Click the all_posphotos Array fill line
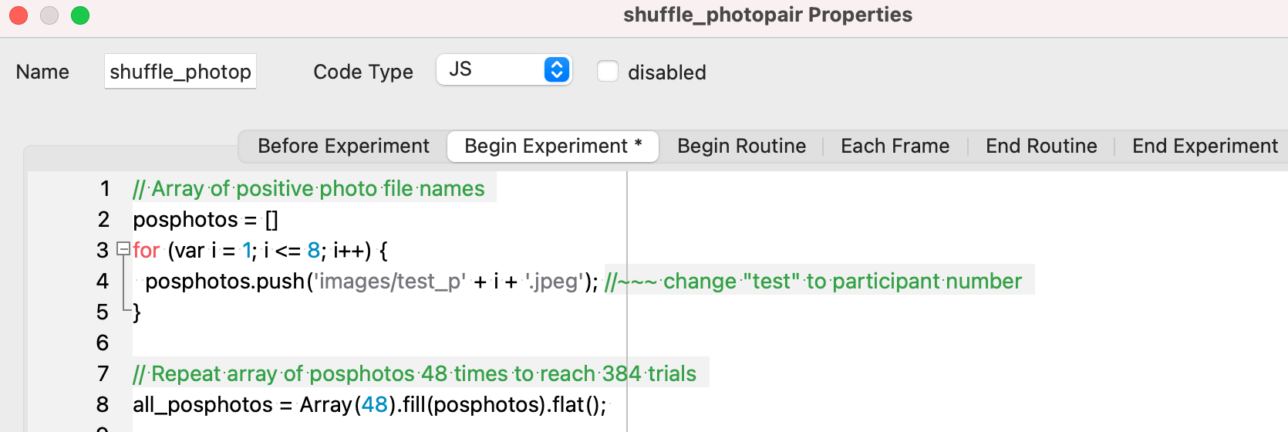Viewport: 1288px width, 432px height. point(370,405)
